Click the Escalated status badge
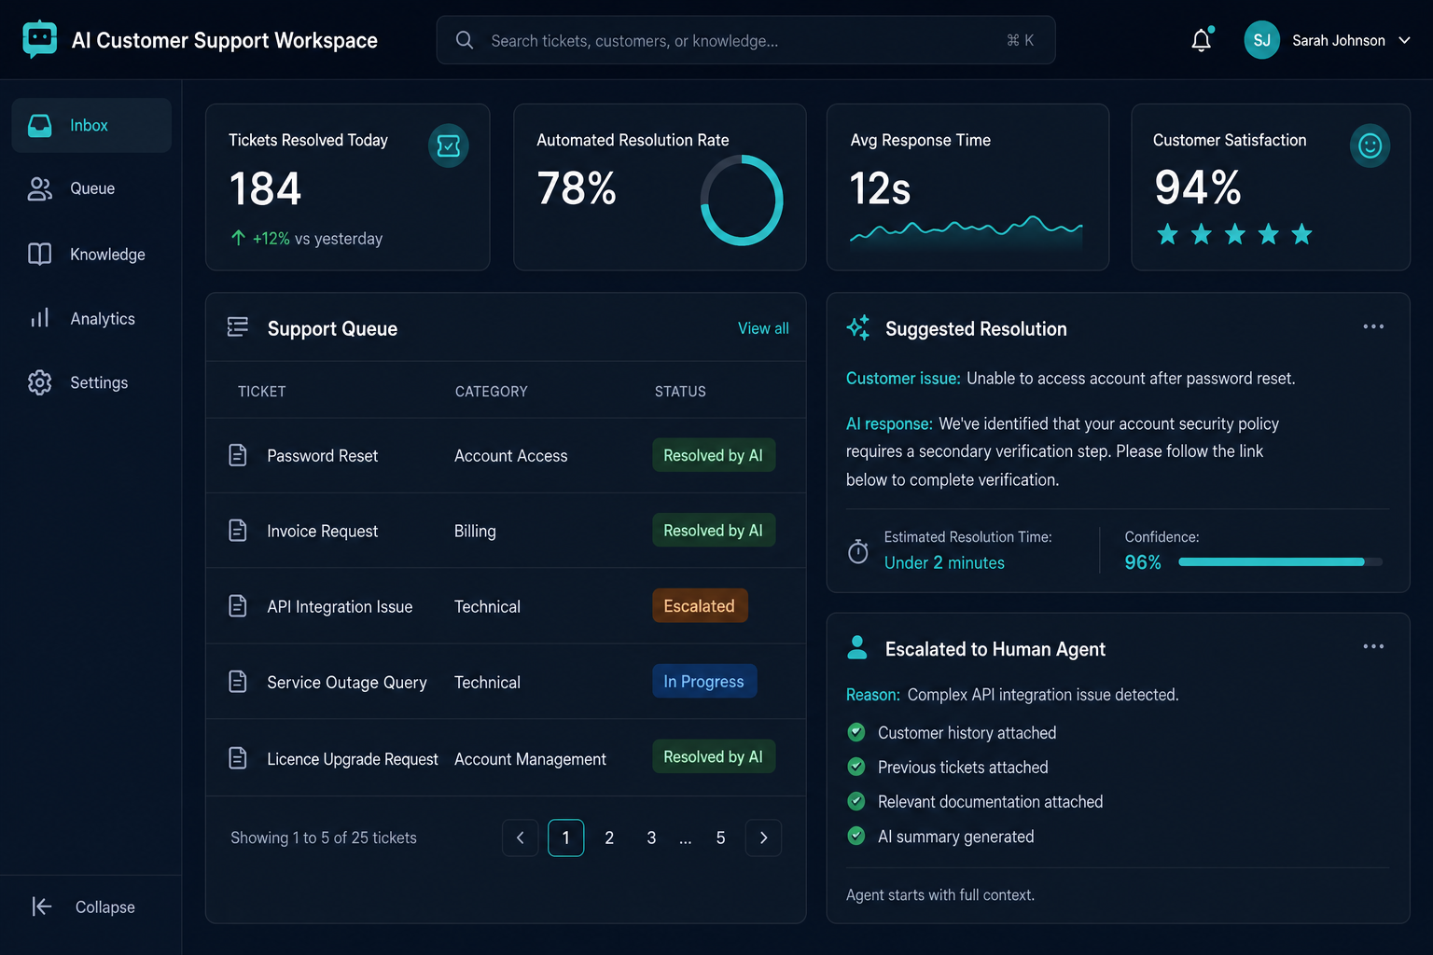 tap(700, 606)
